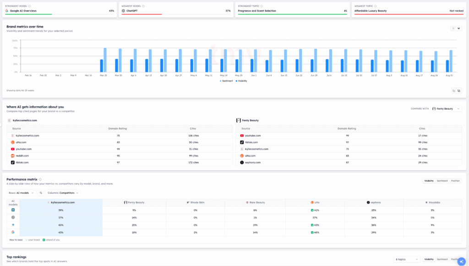Toggle the Visibility series in chart legend
This screenshot has width=469, height=266.
click(241, 81)
